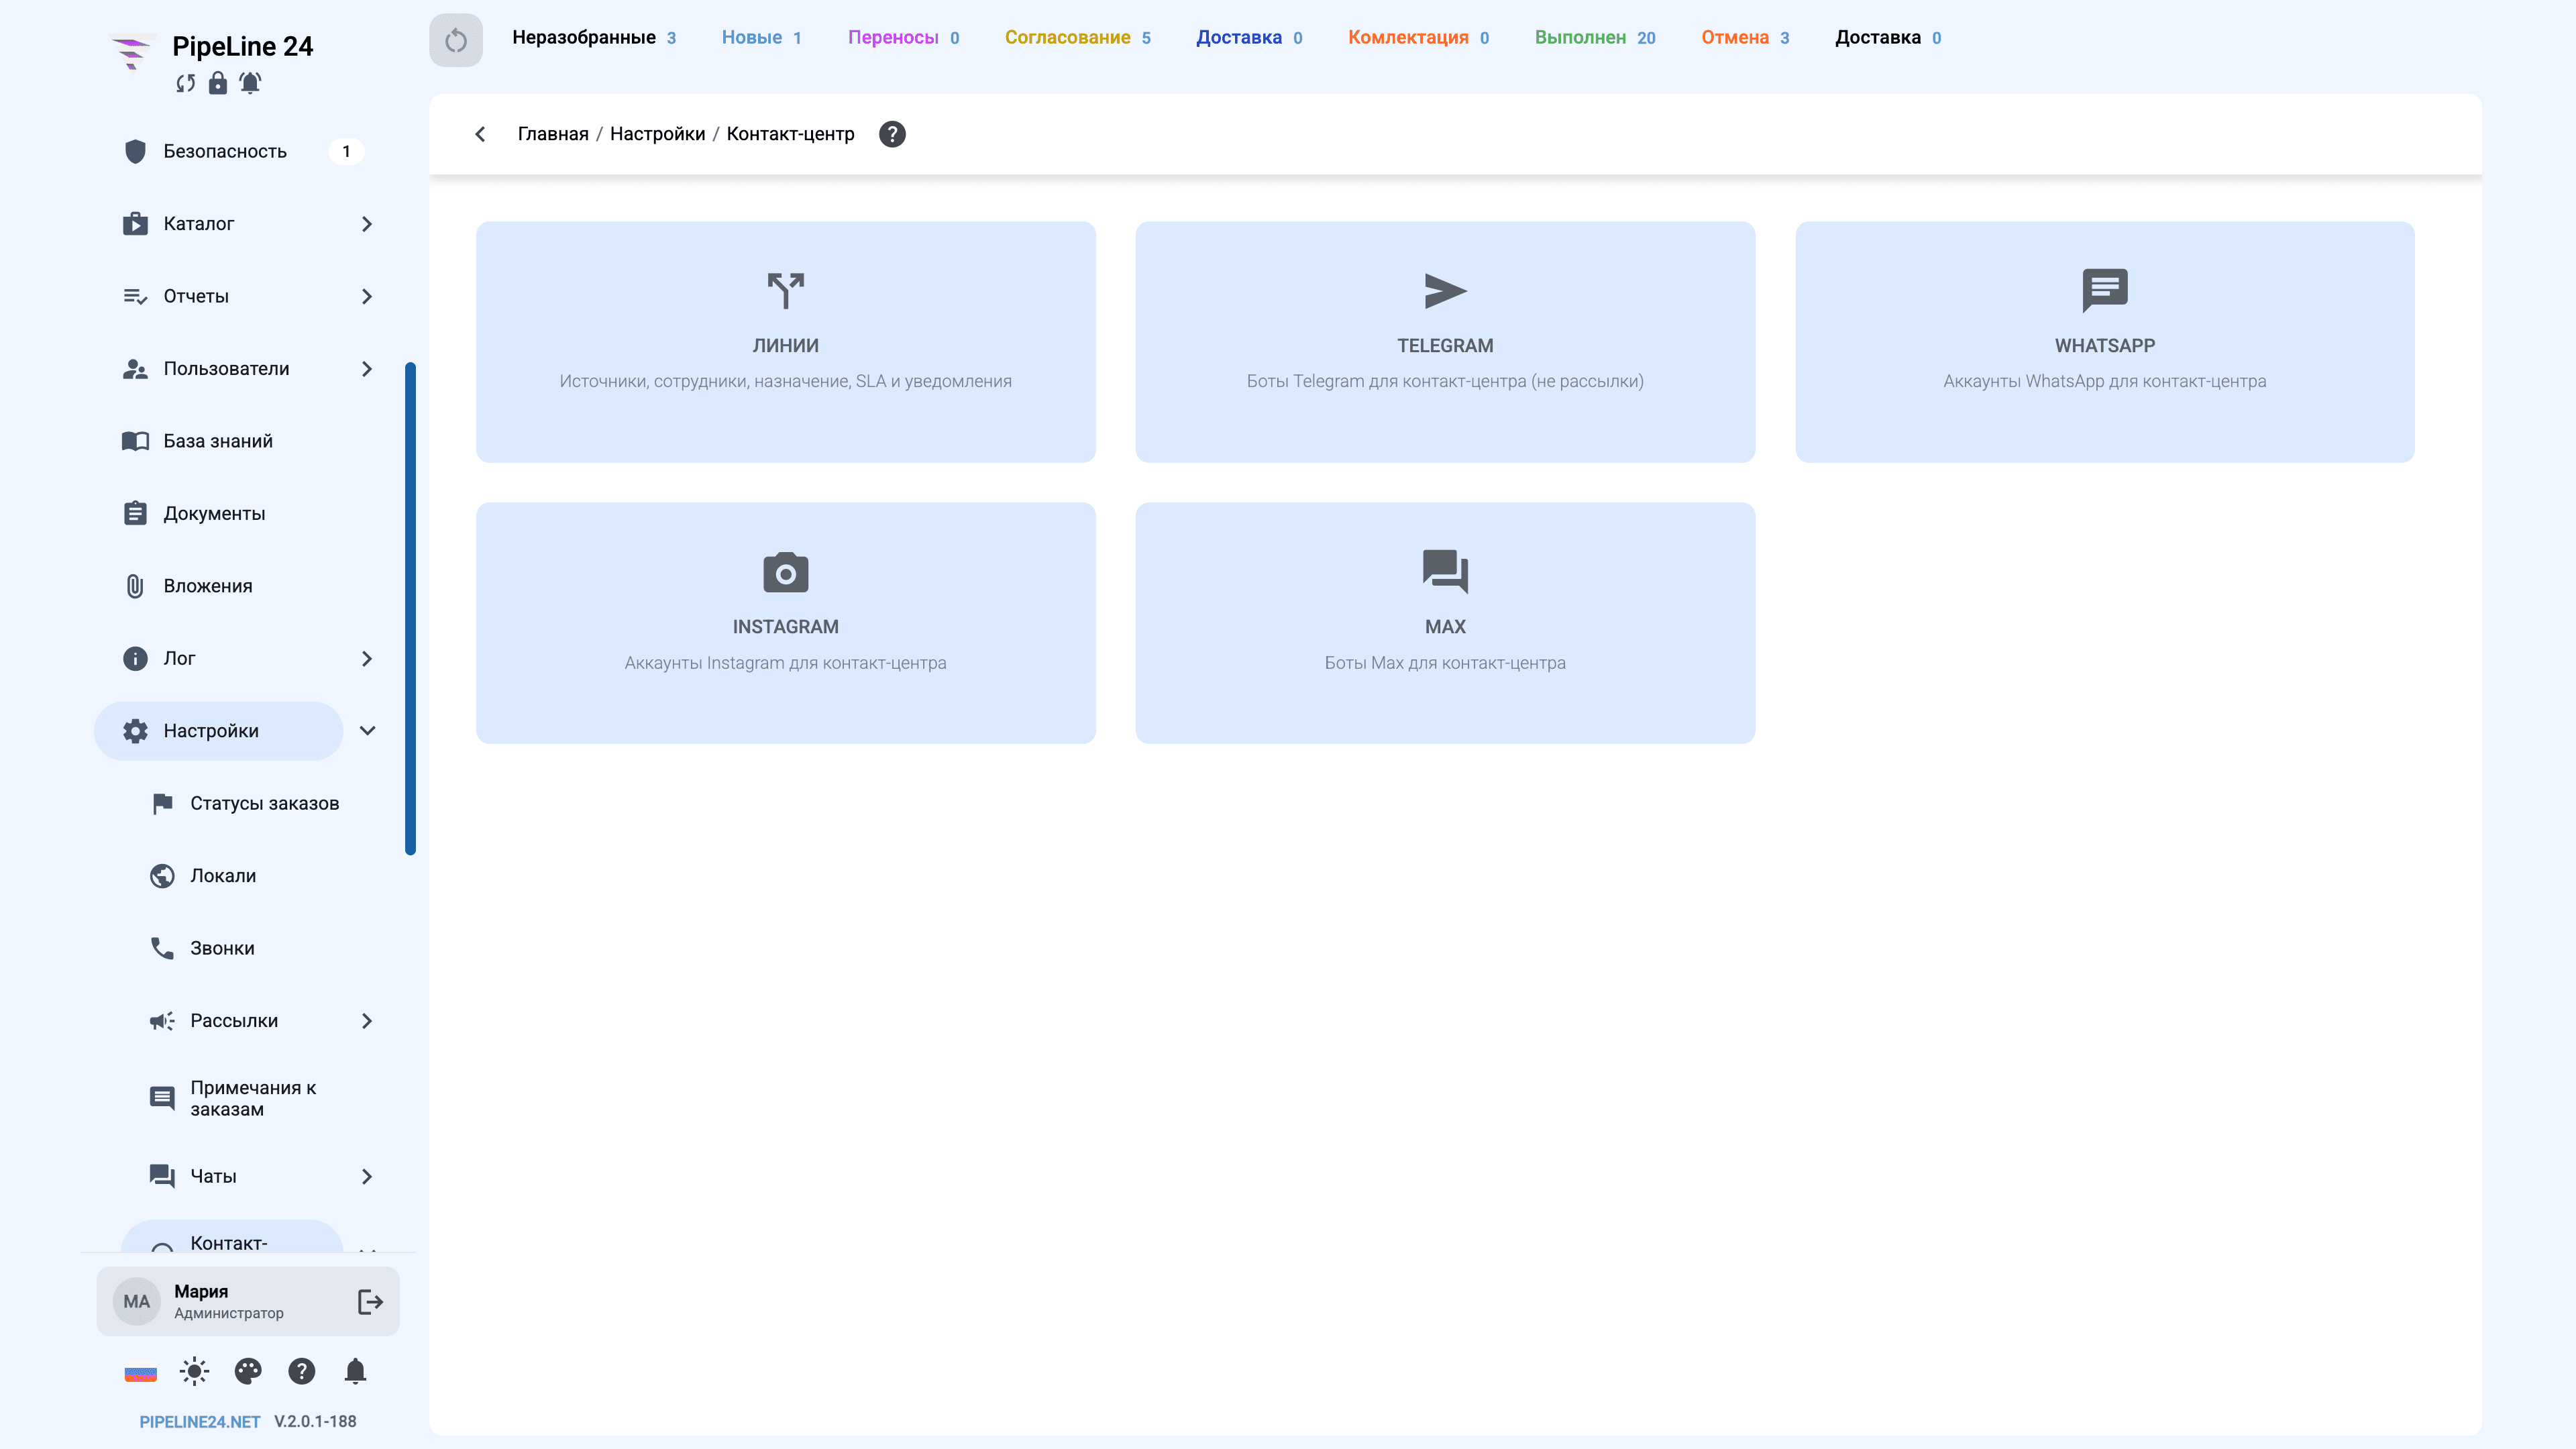Open the help question mark beside Контакт-центр breadcrumb

[892, 134]
